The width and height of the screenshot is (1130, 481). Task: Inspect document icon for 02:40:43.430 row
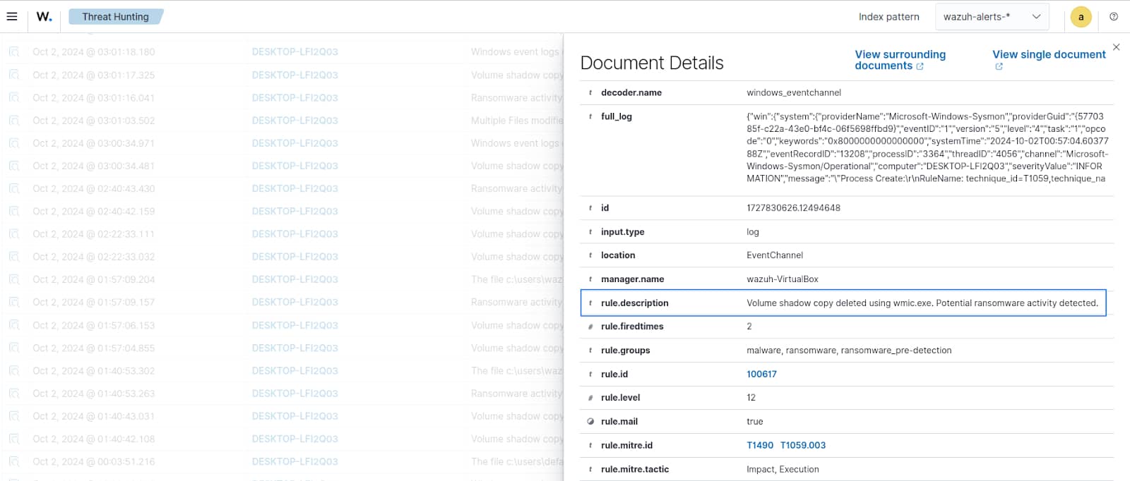coord(14,189)
